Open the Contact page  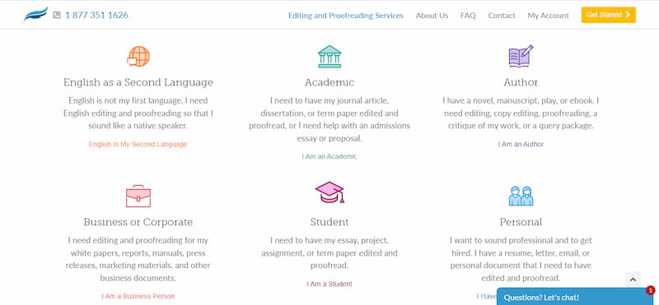click(502, 16)
